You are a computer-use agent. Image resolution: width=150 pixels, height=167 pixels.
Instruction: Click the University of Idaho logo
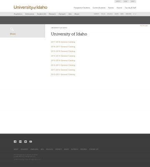coord(30,8)
